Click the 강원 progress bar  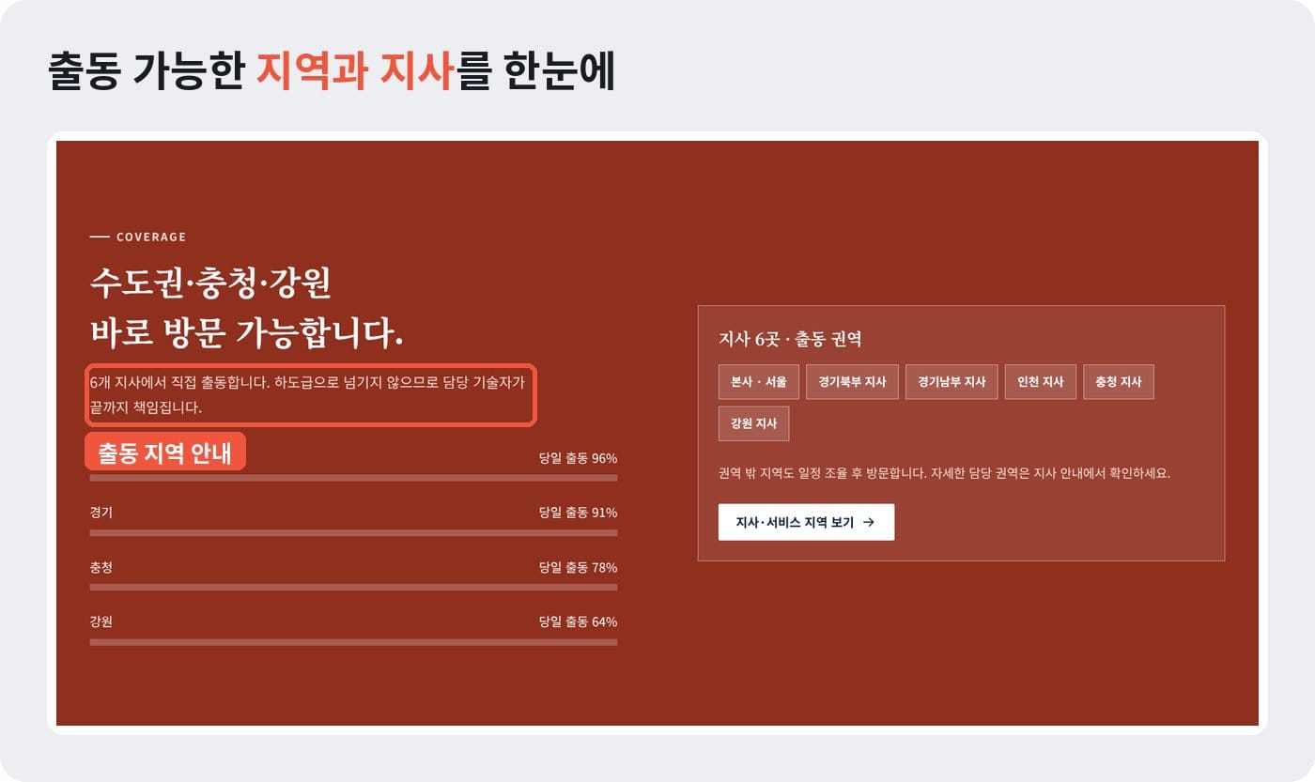(353, 642)
